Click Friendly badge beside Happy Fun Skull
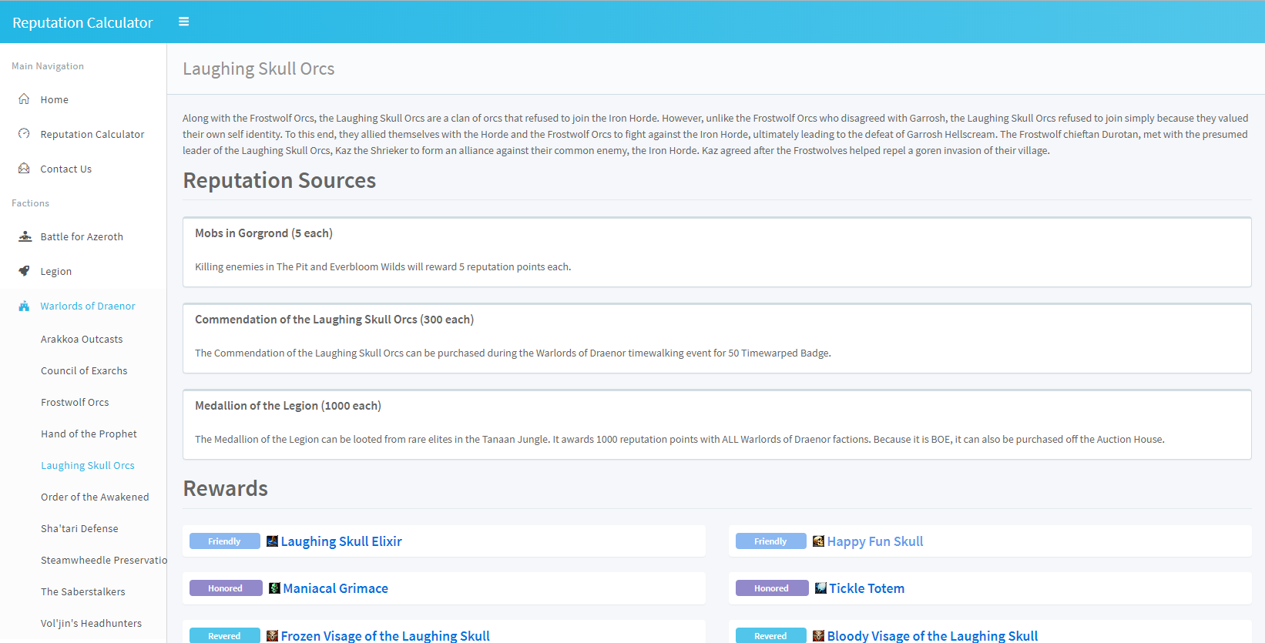Image resolution: width=1265 pixels, height=643 pixels. pyautogui.click(x=770, y=541)
